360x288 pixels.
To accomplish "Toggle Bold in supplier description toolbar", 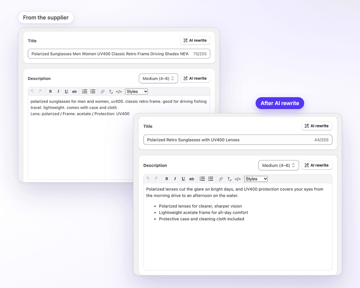I will (50, 91).
